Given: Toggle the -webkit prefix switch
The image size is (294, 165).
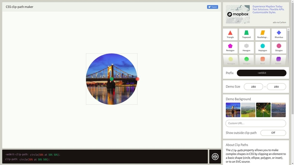Looking at the screenshot, I should click(x=262, y=73).
